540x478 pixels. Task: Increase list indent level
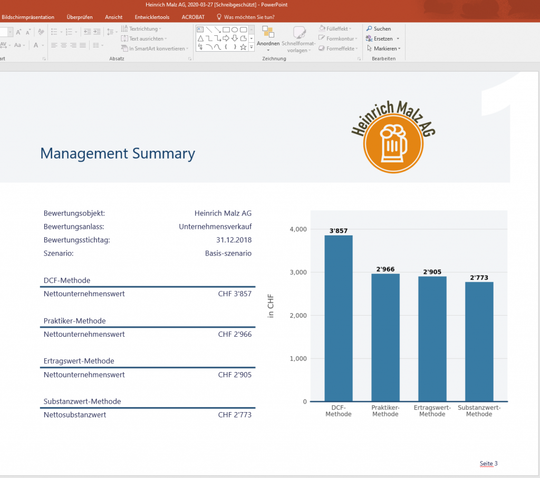[x=97, y=32]
